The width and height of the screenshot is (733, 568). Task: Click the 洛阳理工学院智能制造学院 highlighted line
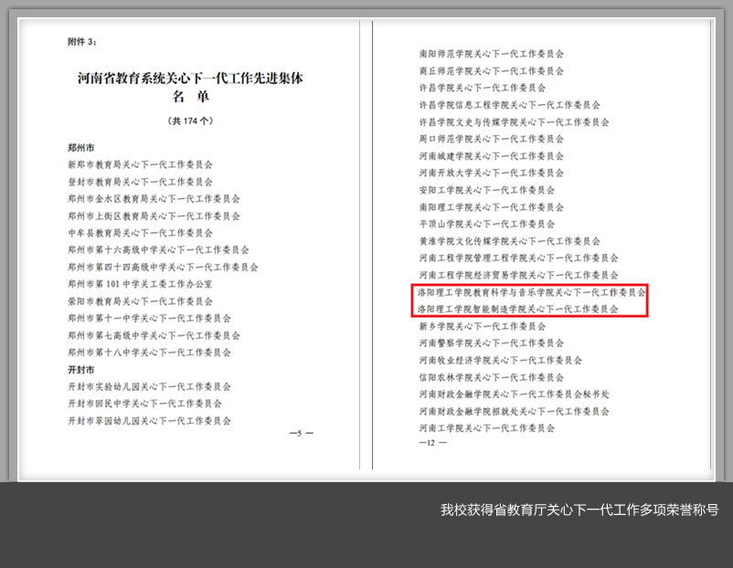517,310
